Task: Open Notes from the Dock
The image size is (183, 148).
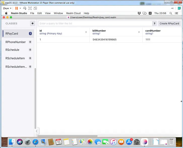Action: 66,142
